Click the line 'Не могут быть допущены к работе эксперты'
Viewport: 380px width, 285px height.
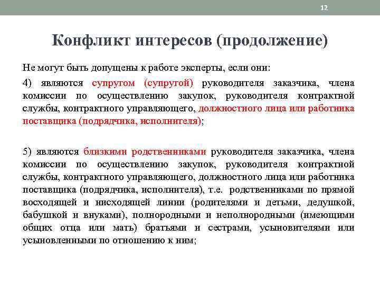[x=146, y=68]
